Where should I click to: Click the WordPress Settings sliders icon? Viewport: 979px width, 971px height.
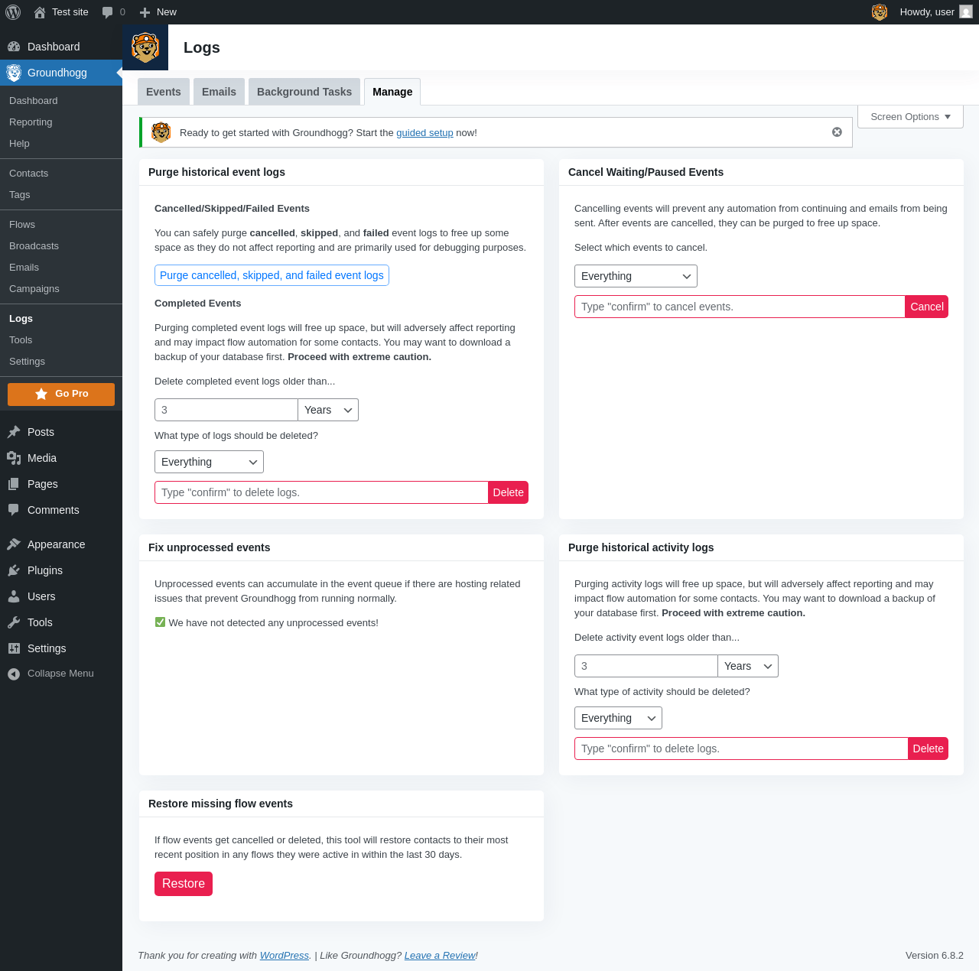pos(14,648)
